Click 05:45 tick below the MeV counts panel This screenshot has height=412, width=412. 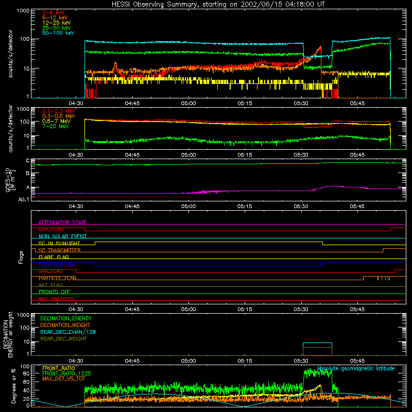pyautogui.click(x=357, y=155)
